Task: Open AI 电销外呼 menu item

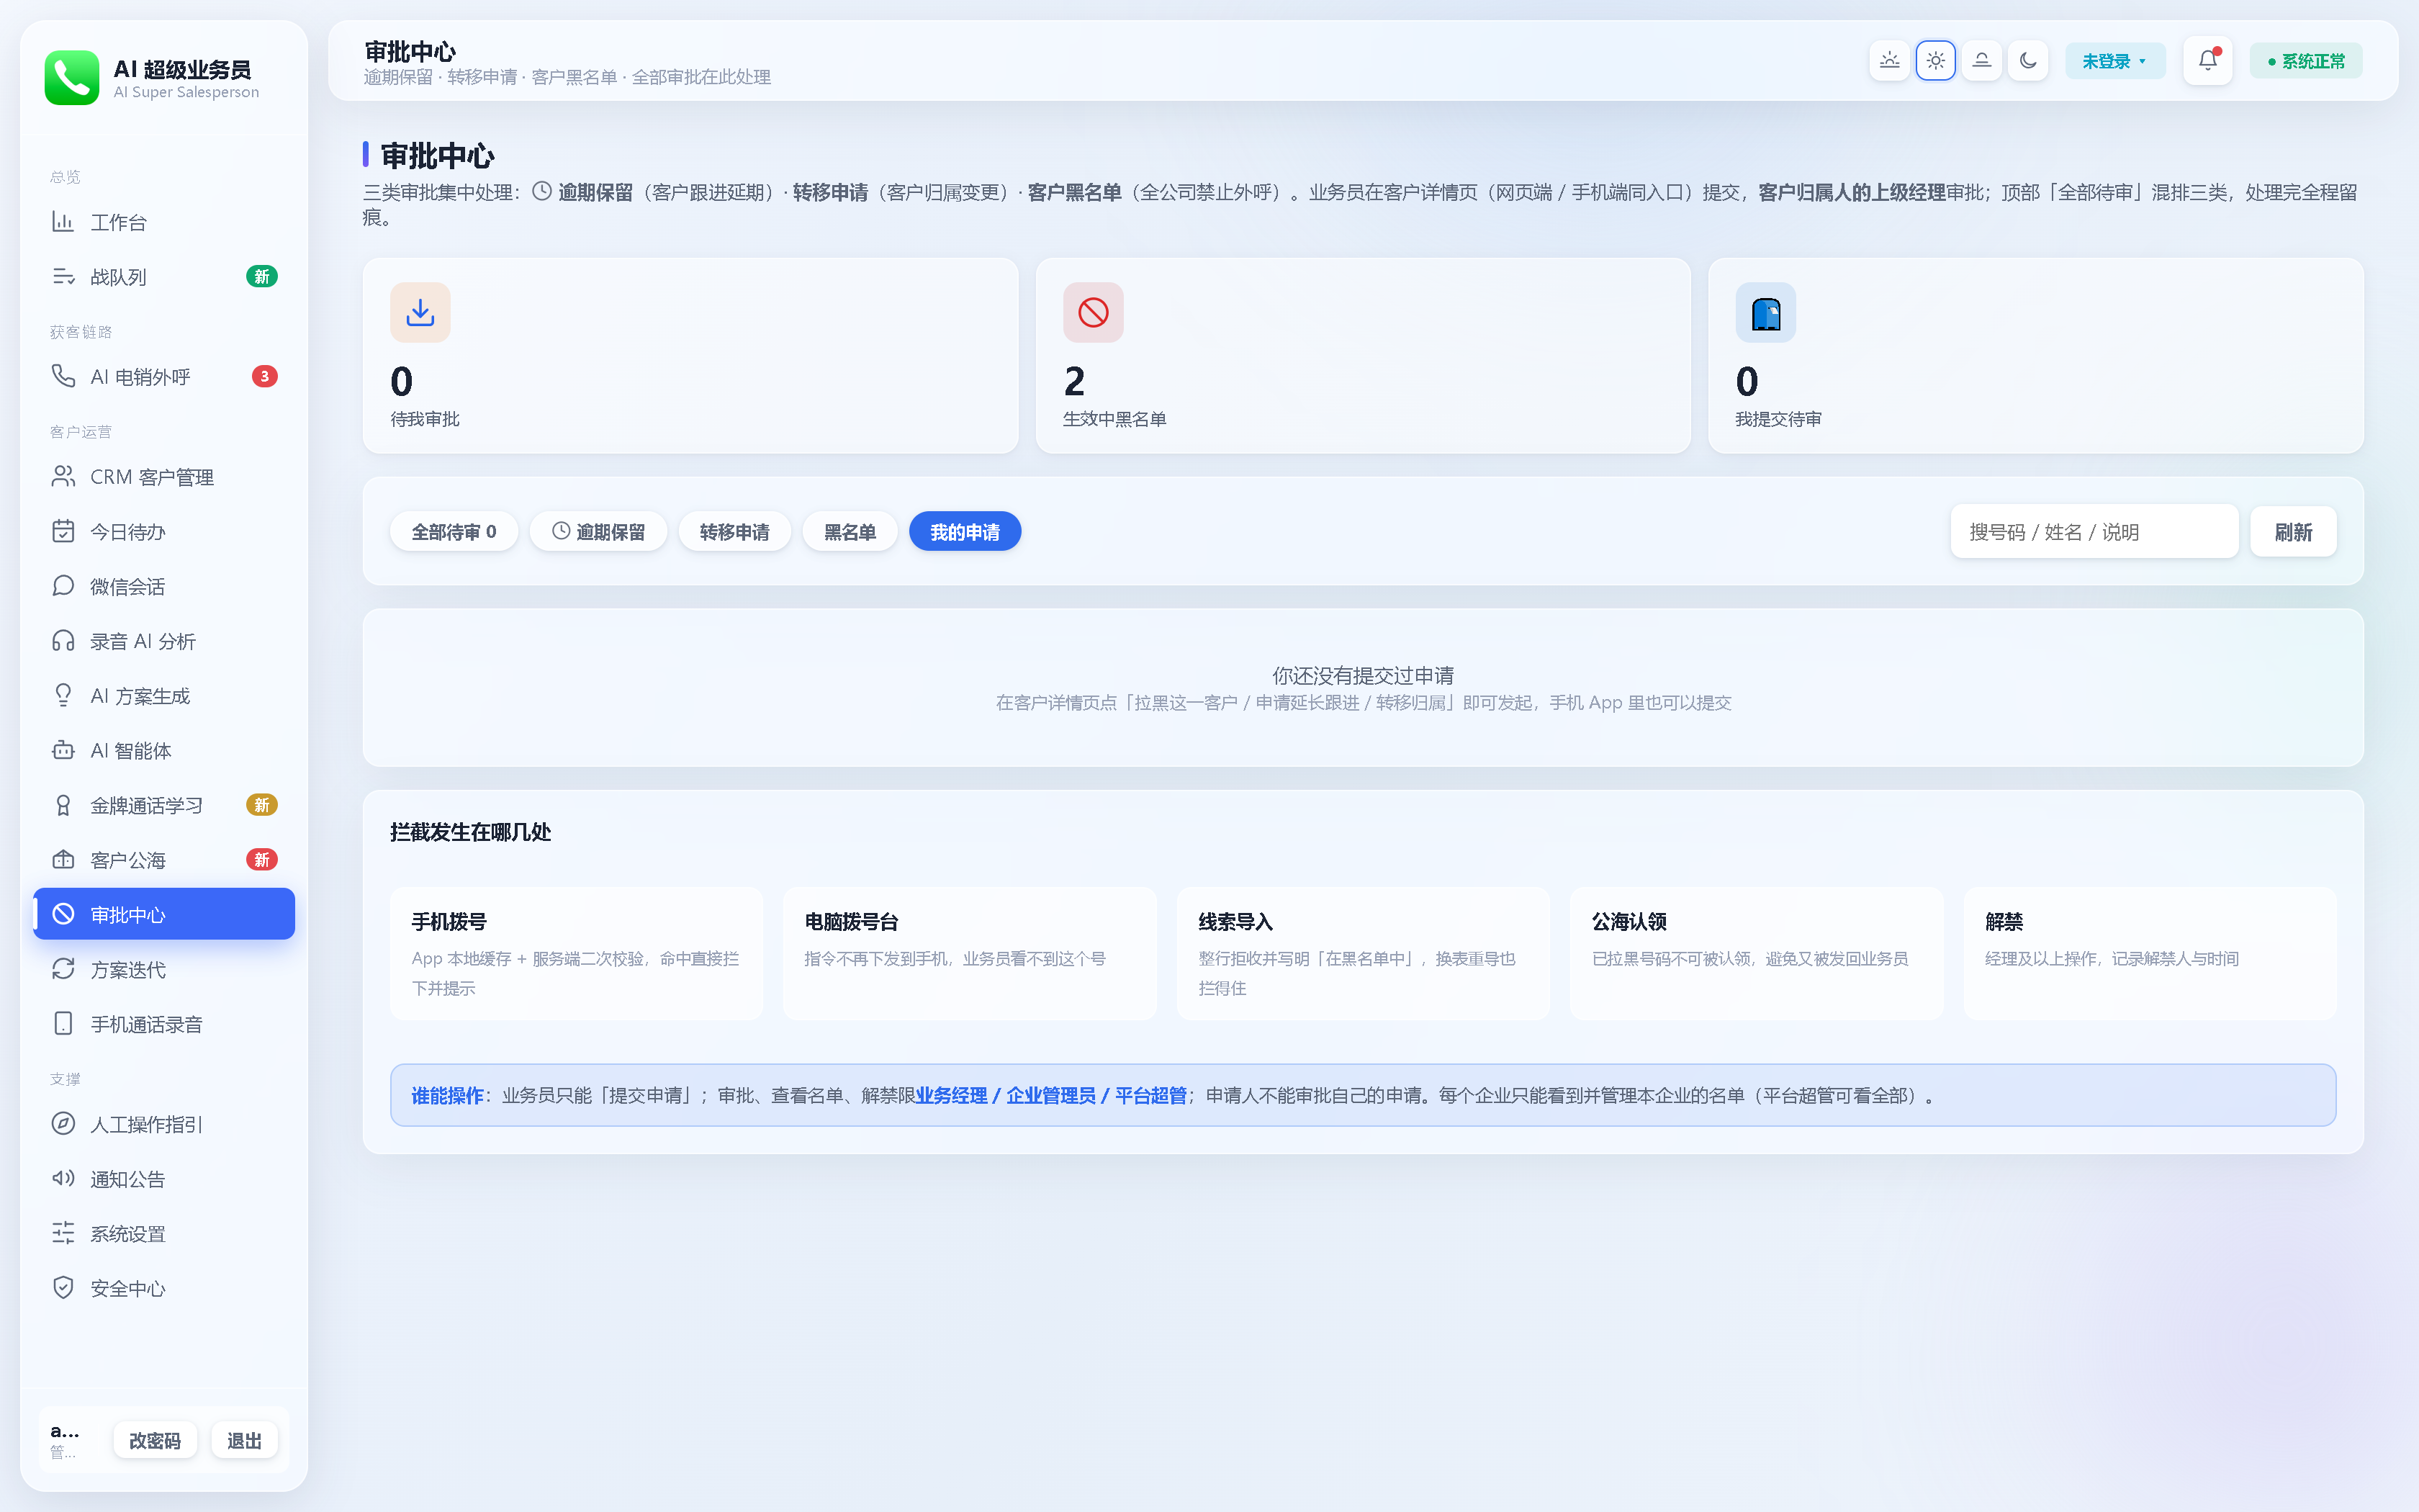Action: tap(164, 377)
